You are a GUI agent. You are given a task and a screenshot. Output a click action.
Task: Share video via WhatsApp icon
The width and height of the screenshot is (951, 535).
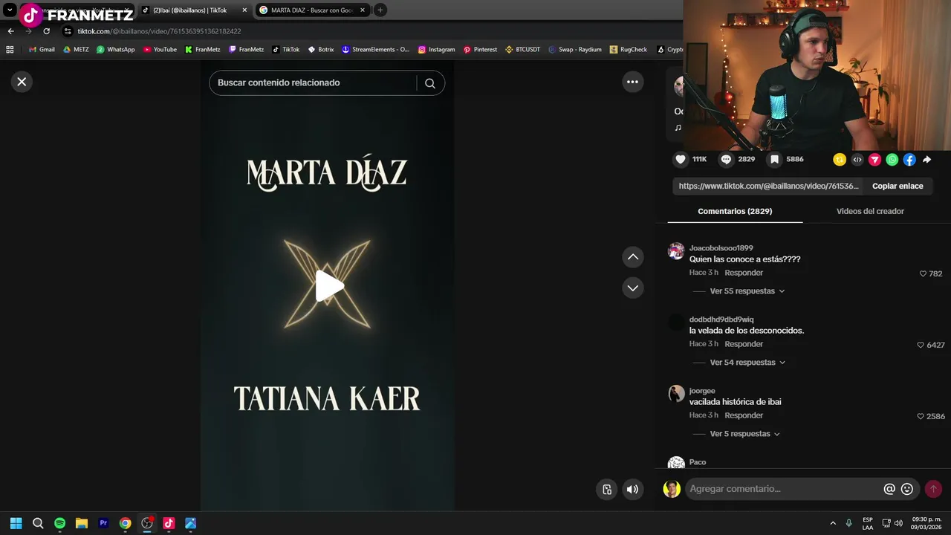click(892, 160)
